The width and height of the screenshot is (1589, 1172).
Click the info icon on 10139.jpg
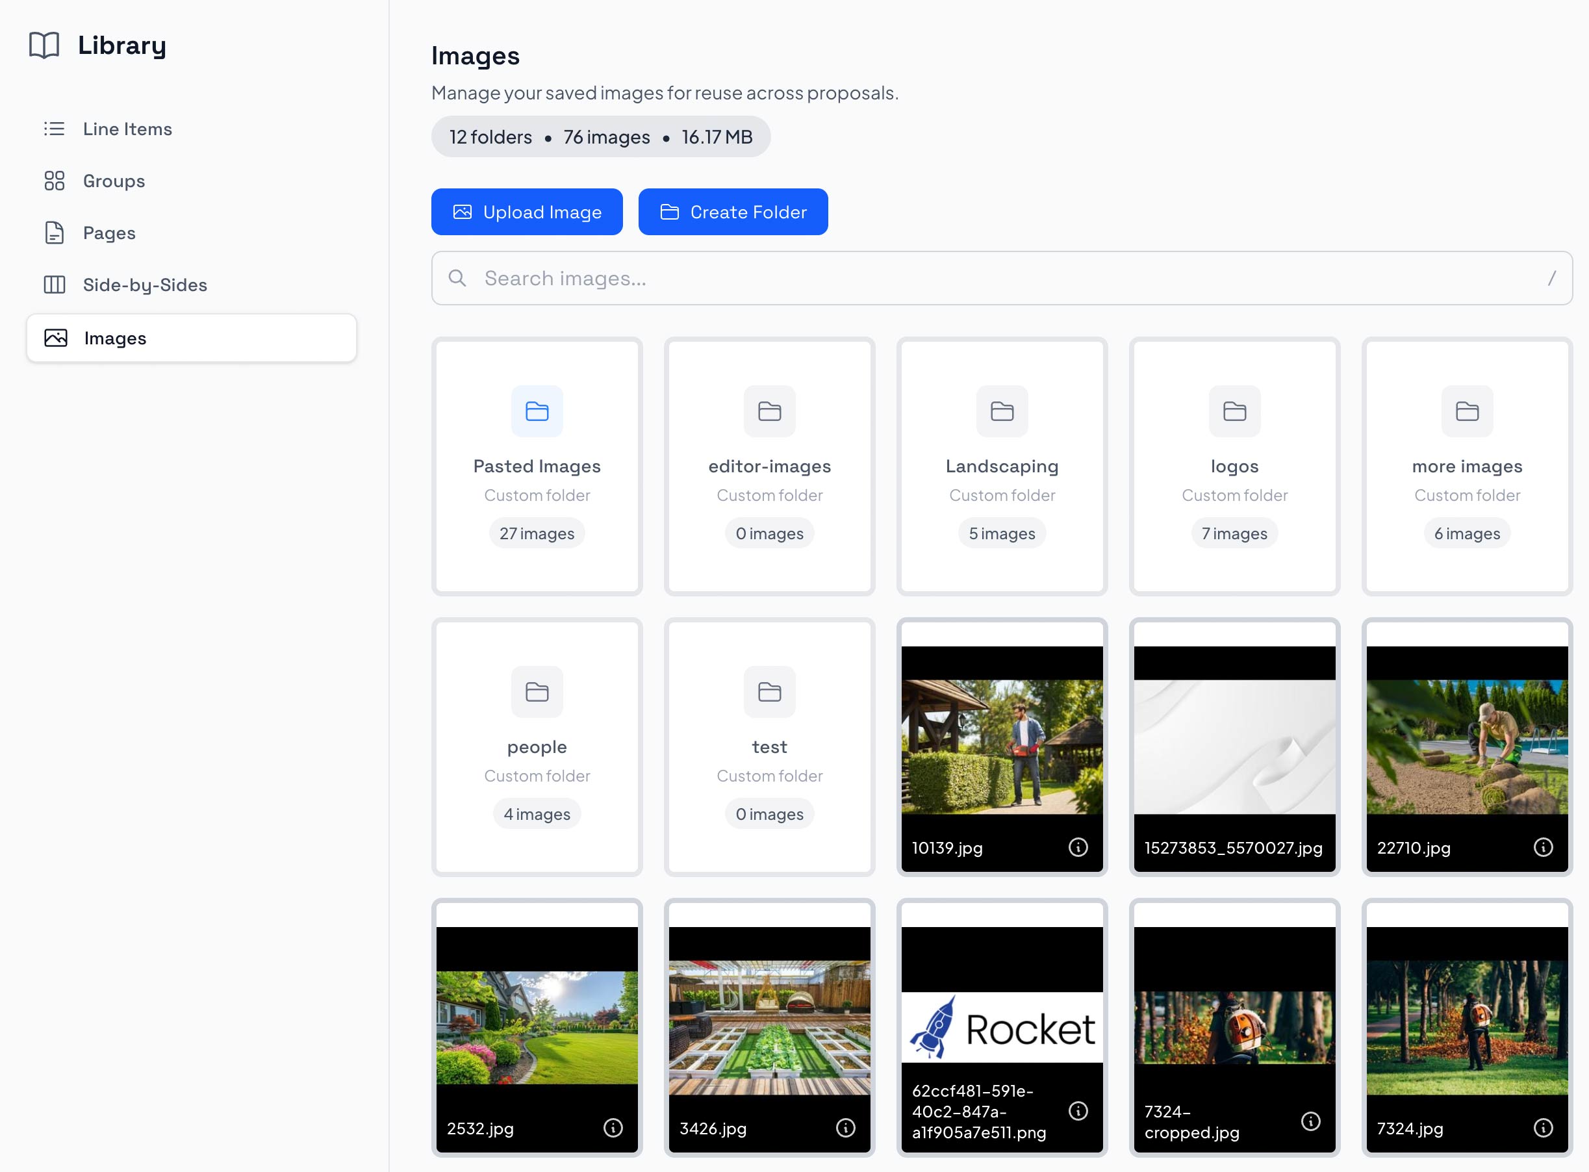point(1078,846)
